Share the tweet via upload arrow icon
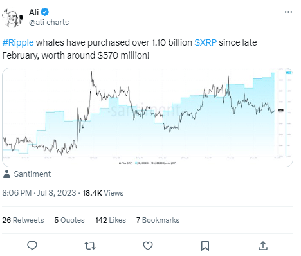This screenshot has width=301, height=256. click(263, 246)
